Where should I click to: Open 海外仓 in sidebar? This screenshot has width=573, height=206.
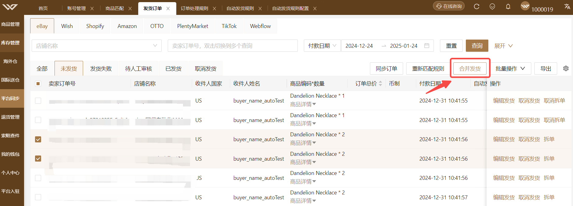coord(10,61)
